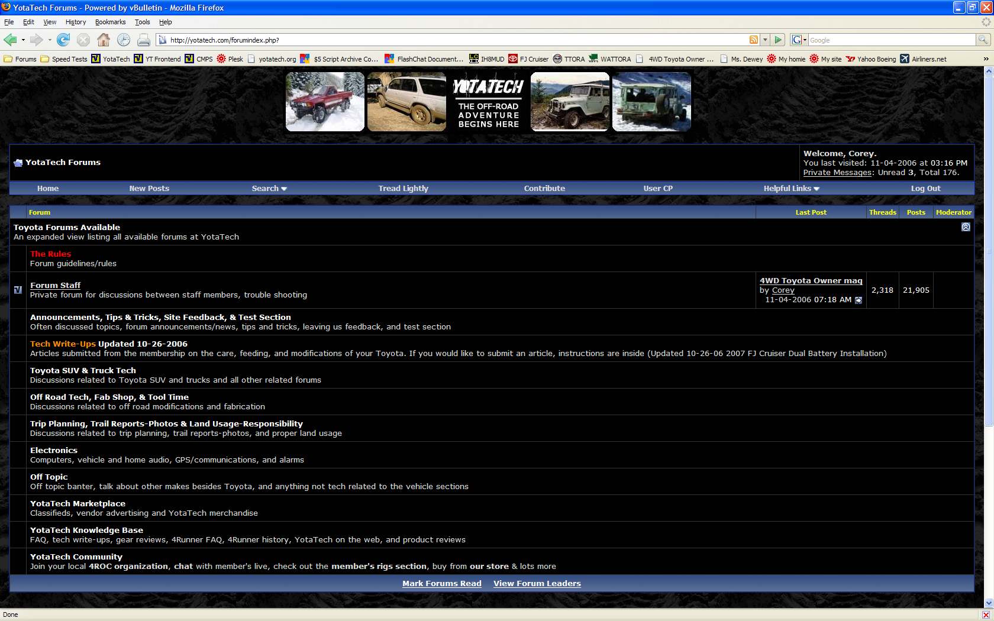Open the YotaTech Marketplace forum
The height and width of the screenshot is (621, 994).
(78, 503)
